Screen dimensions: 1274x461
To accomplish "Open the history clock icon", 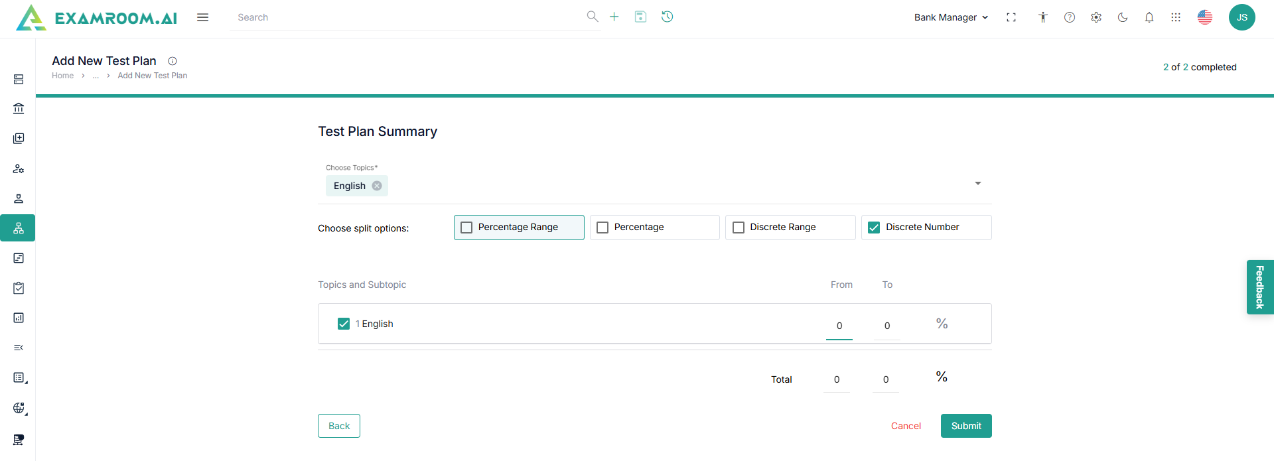I will [668, 17].
